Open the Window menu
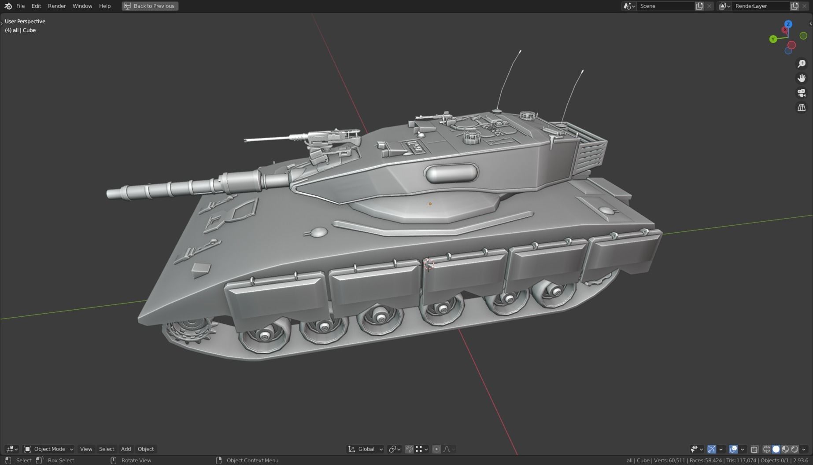Viewport: 813px width, 465px height. click(x=82, y=6)
